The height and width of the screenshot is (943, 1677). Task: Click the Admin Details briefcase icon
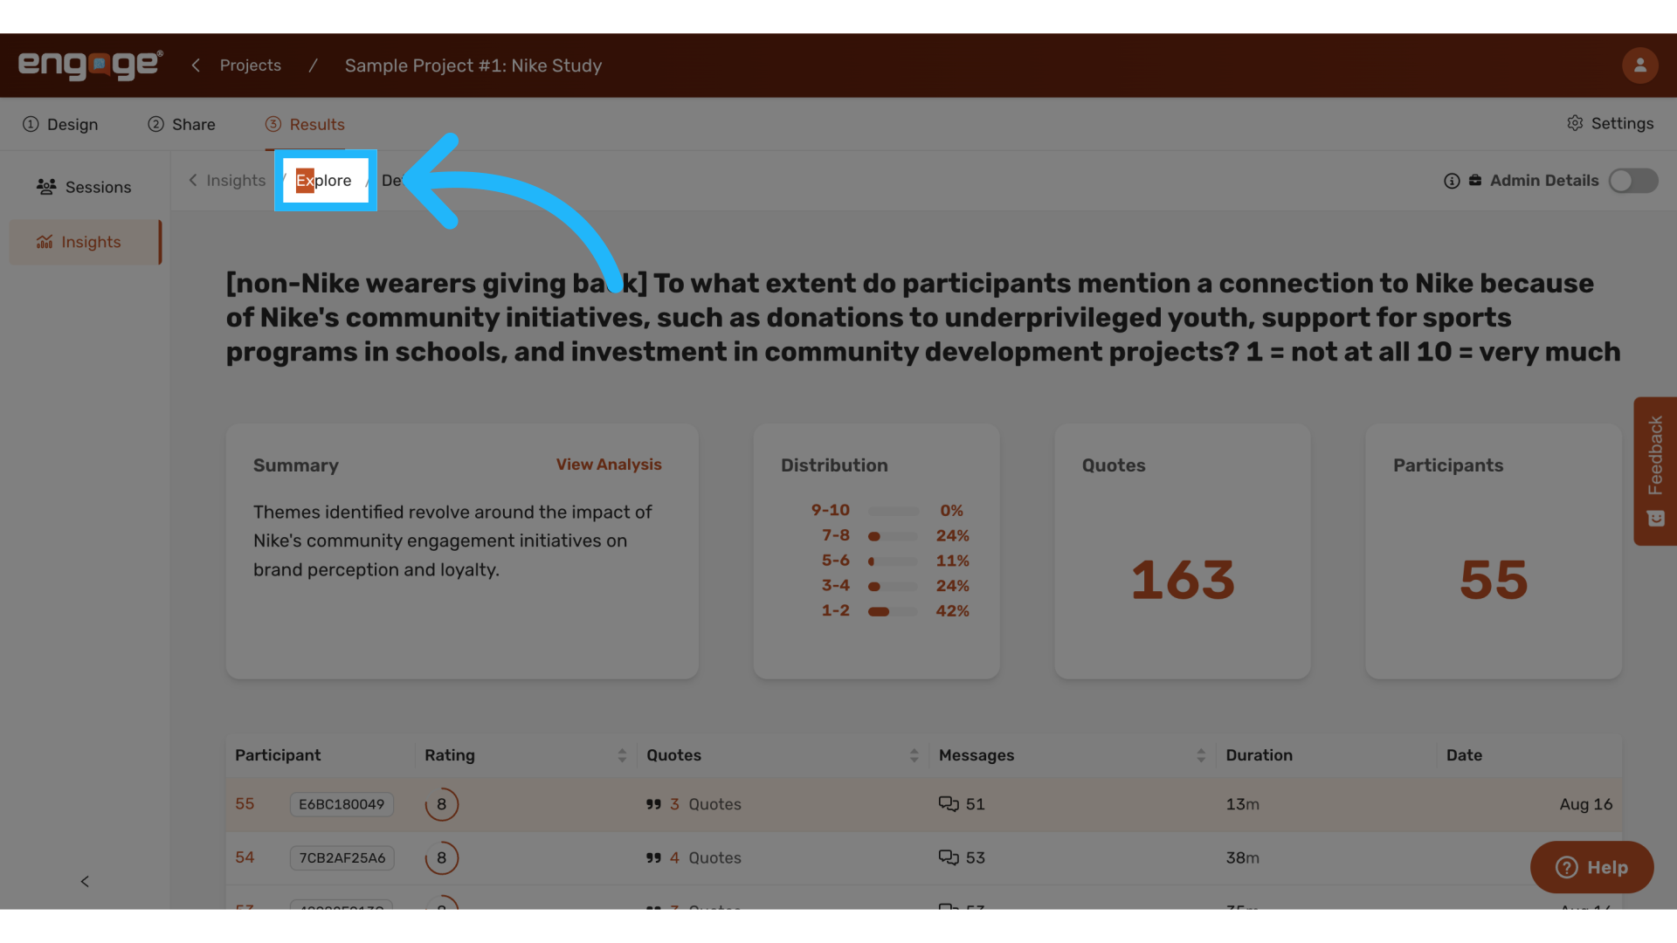[1475, 180]
